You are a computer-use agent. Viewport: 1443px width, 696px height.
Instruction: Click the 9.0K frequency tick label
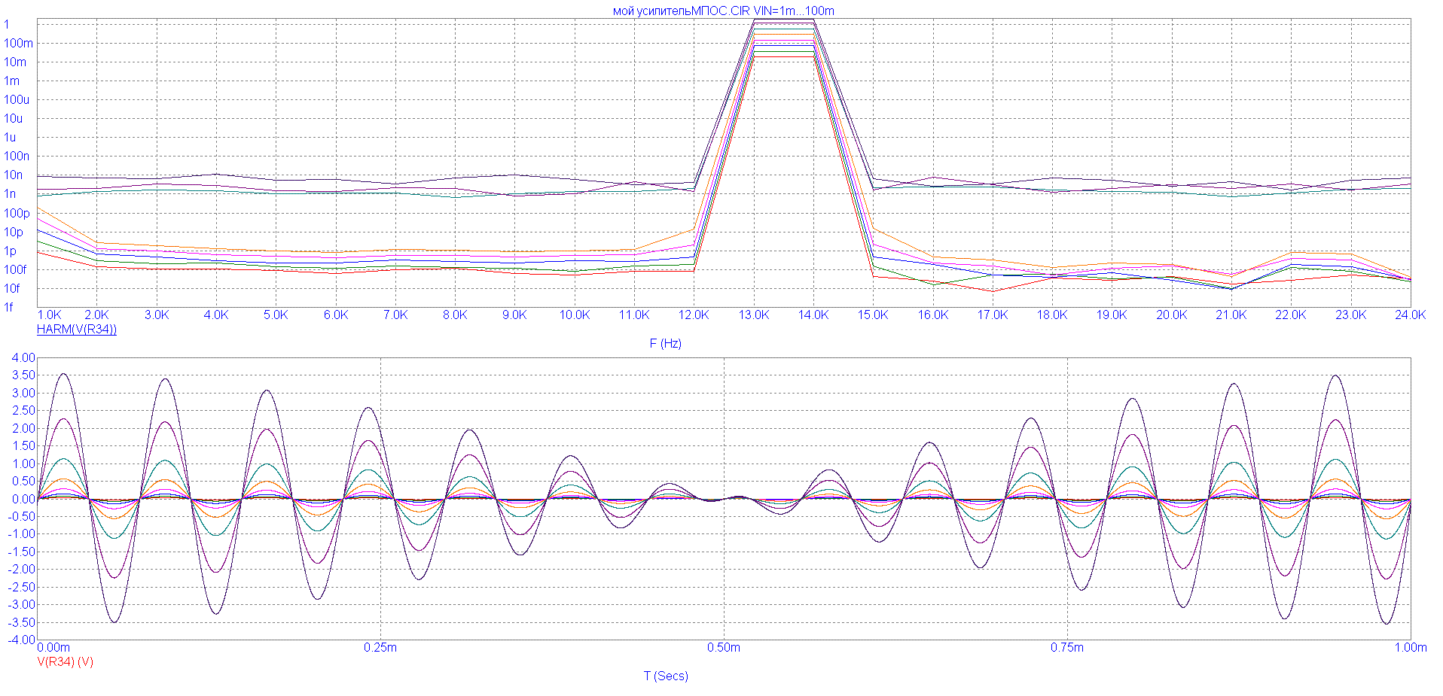point(514,315)
